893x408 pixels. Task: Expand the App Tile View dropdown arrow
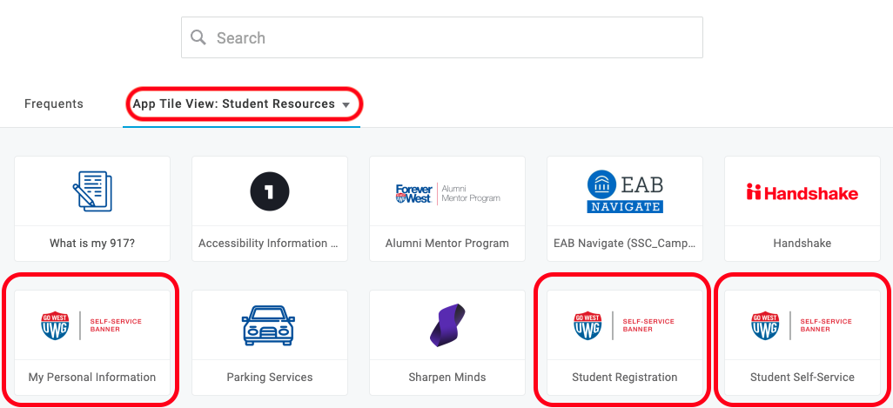point(346,105)
